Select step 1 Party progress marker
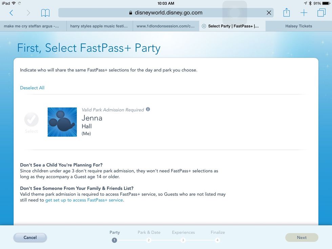This screenshot has height=249, width=332. click(x=115, y=240)
